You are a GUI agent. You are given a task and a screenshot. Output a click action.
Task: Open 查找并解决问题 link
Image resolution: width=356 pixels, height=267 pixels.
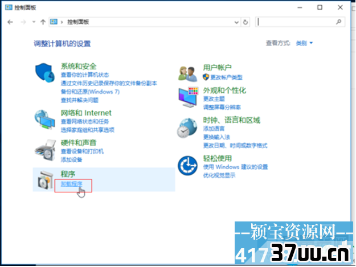[80, 100]
